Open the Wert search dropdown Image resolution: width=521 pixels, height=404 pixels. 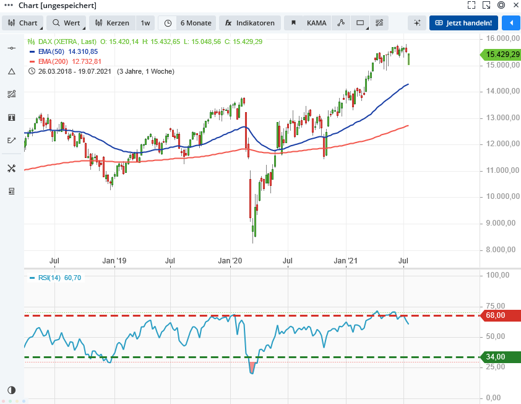click(x=66, y=22)
